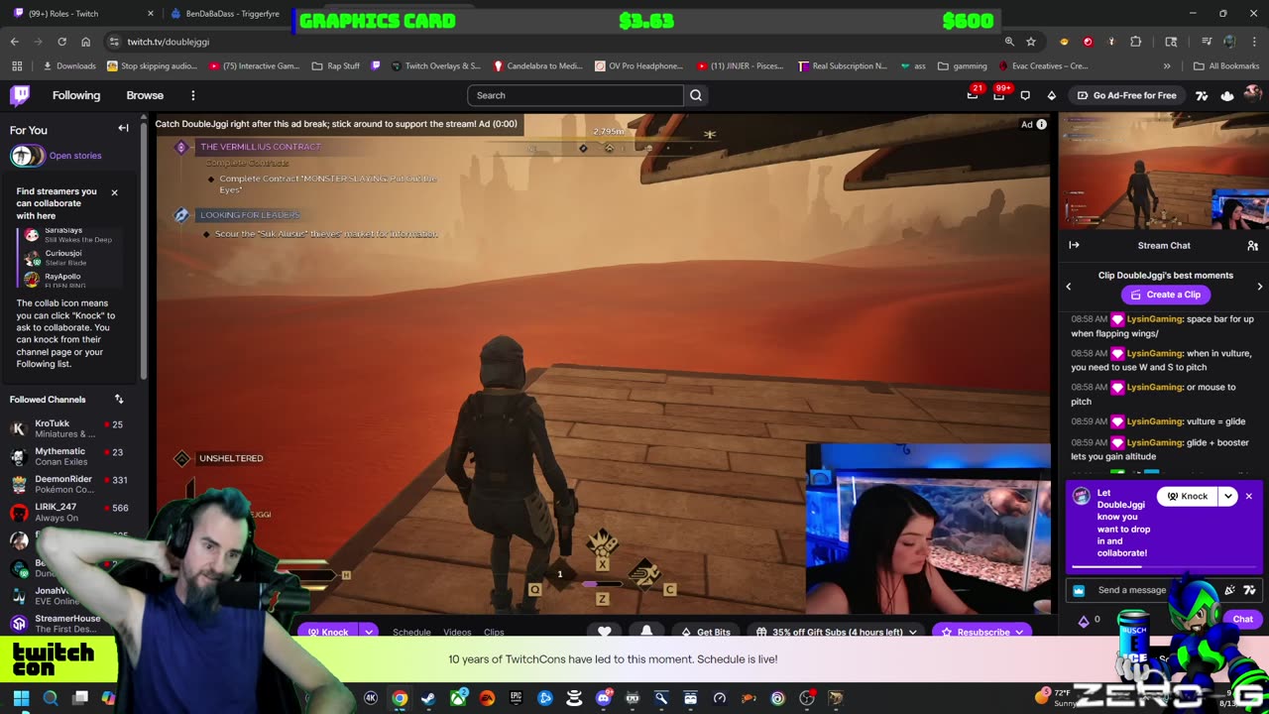Image resolution: width=1269 pixels, height=714 pixels.
Task: Open chat identity crown badge icon
Action: point(1079,590)
